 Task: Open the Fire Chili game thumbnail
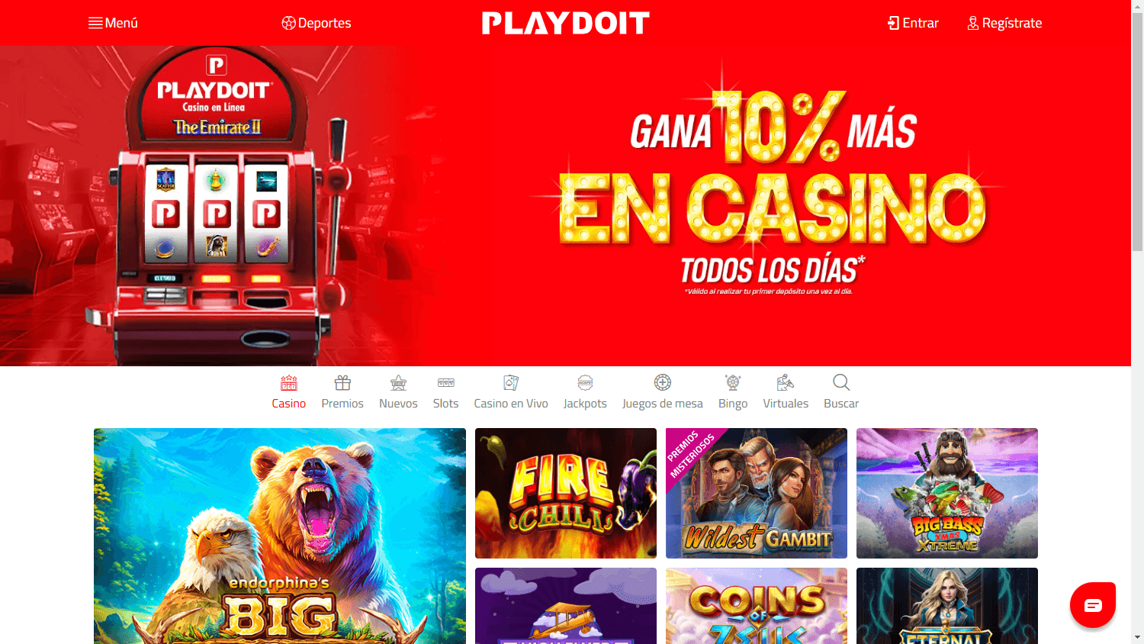coord(566,493)
